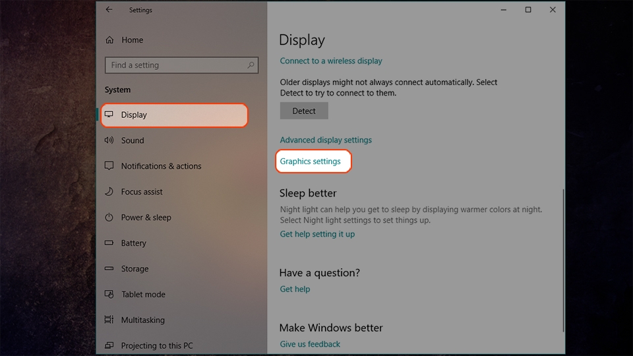Click the Battery icon in the sidebar
This screenshot has width=633, height=356.
(109, 243)
